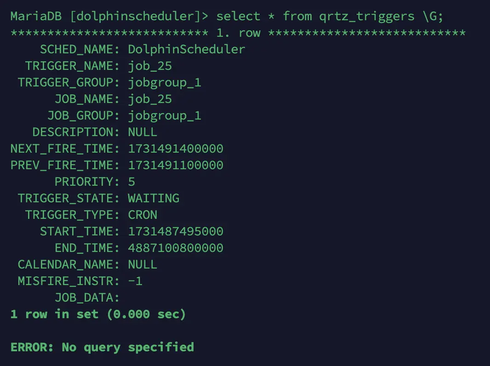Click the PRIORITY value 5

(x=131, y=182)
